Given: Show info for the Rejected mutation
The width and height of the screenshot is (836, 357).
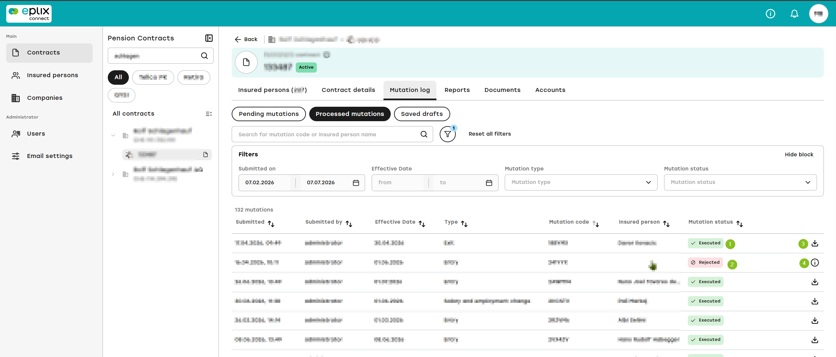Looking at the screenshot, I should pyautogui.click(x=815, y=262).
